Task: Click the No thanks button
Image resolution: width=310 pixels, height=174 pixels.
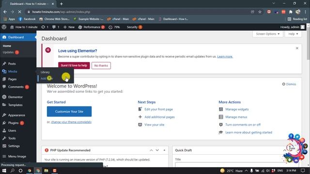Action: (101, 66)
